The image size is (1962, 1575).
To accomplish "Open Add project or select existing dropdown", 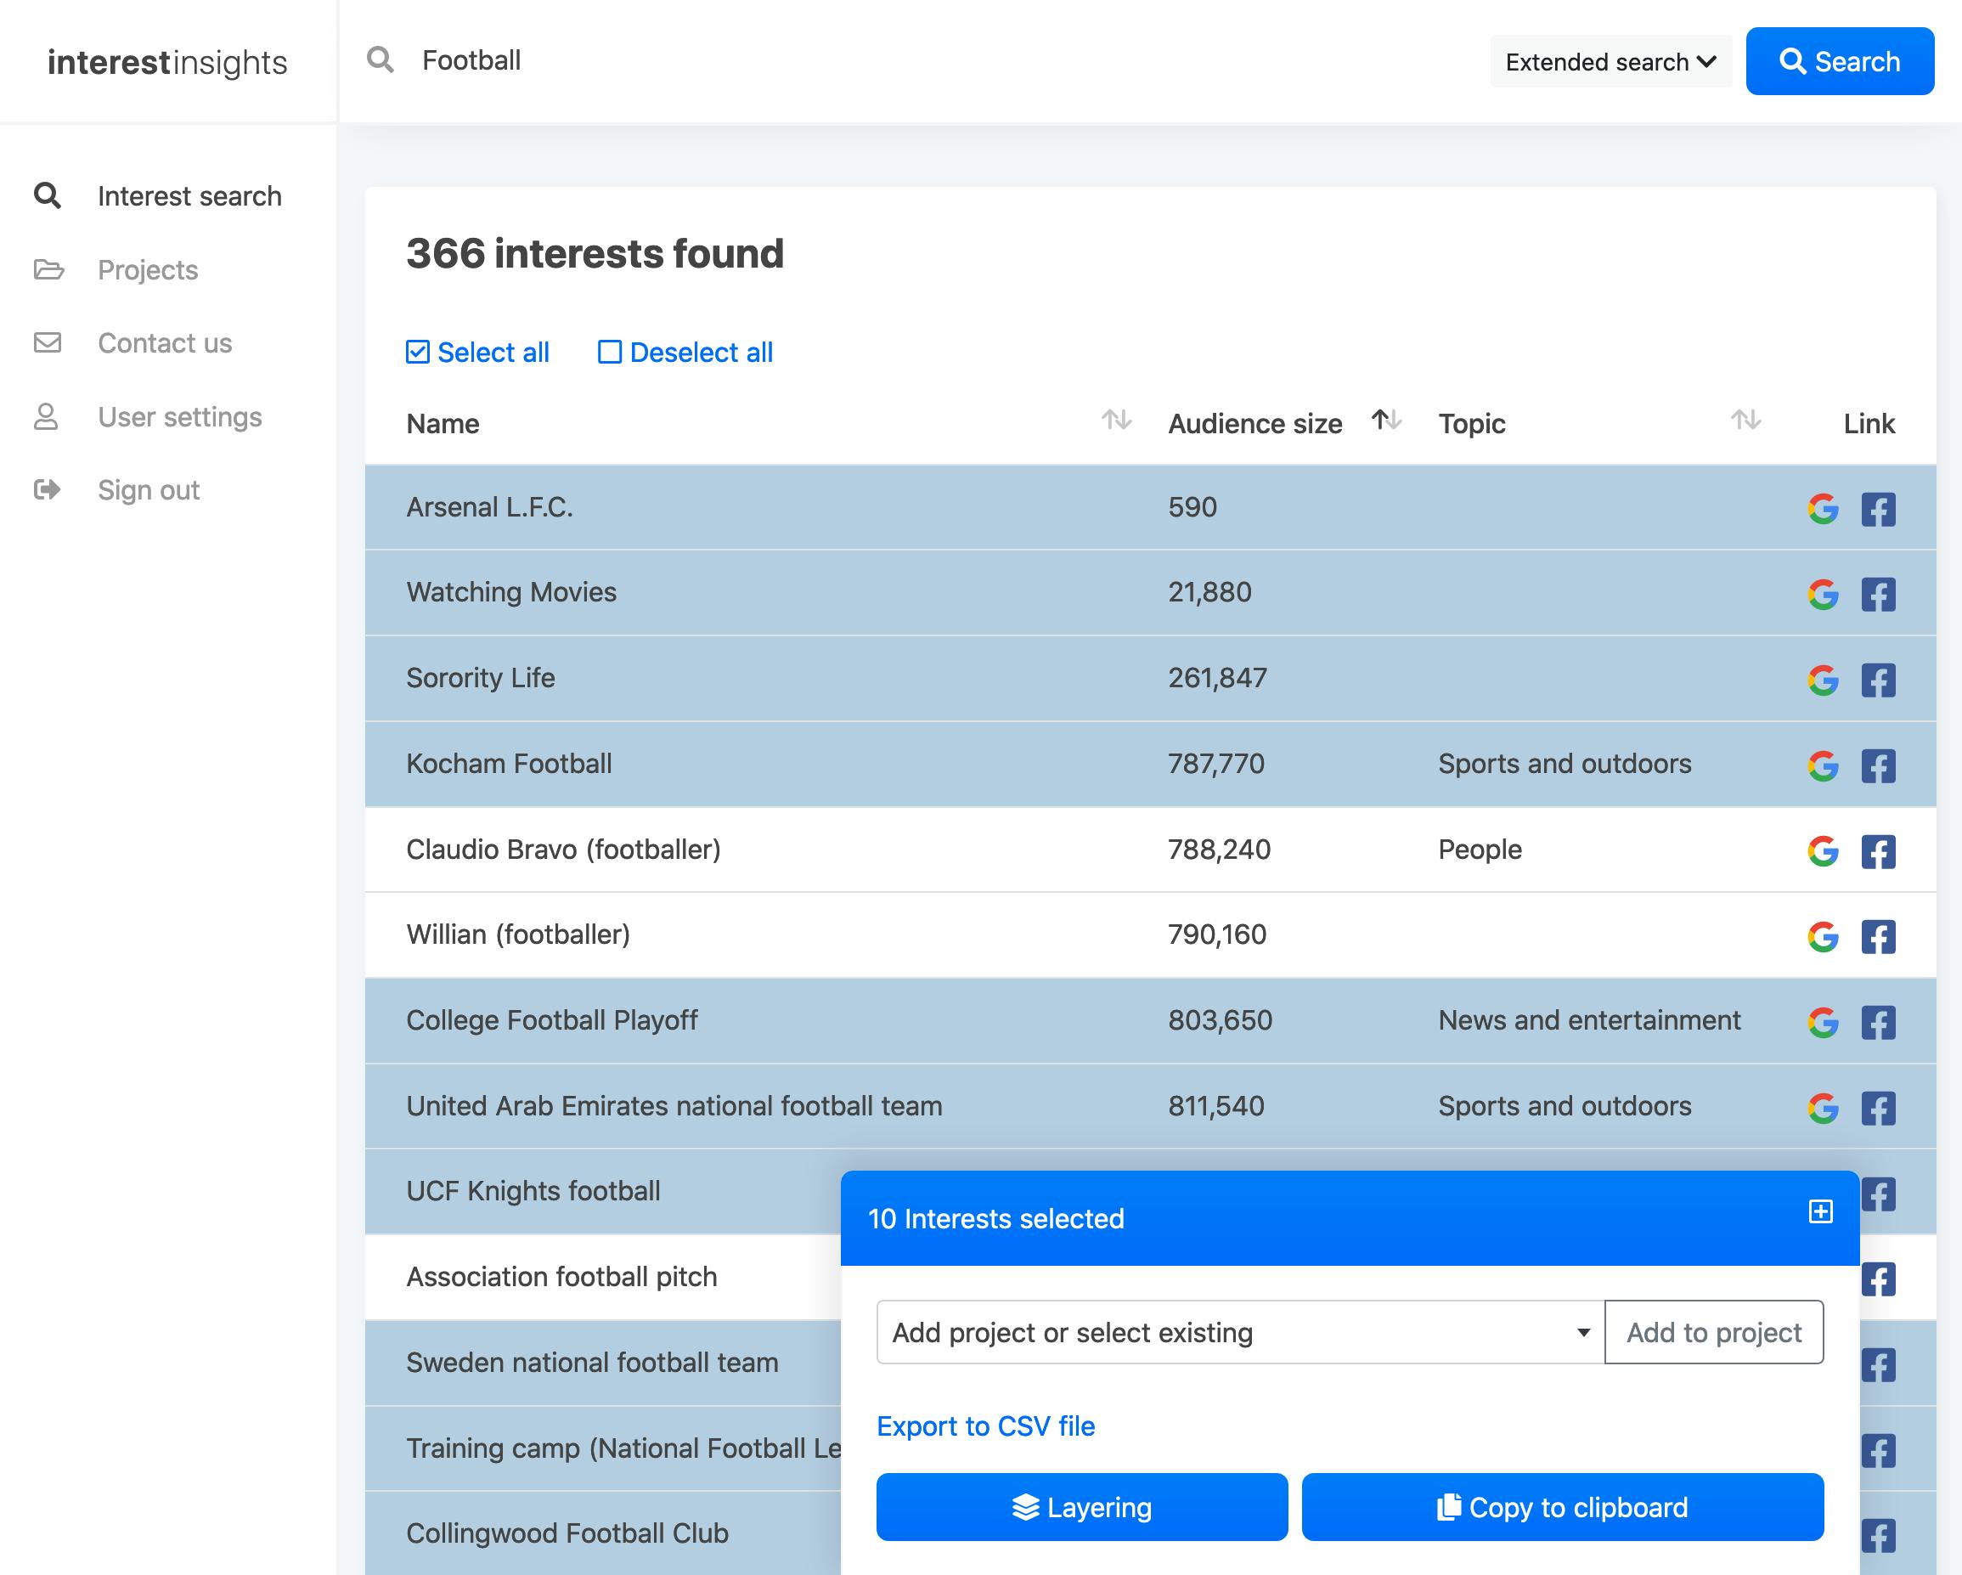I will click(1240, 1332).
